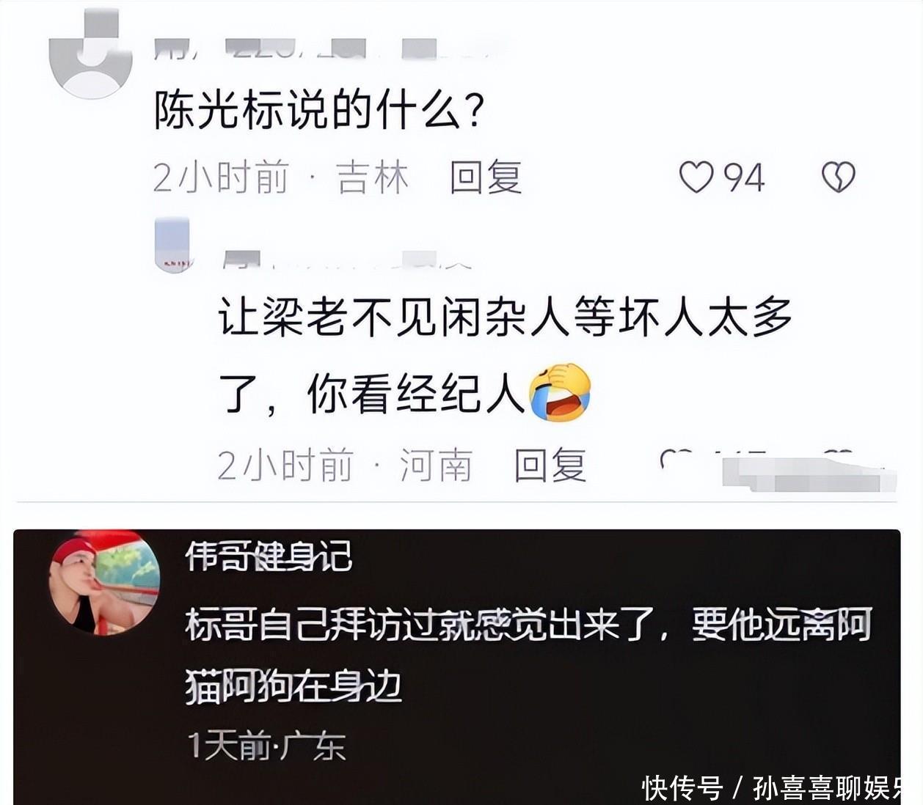Select the comment text 陈光标说的什么?
Viewport: 923px width, 805px height.
318,111
